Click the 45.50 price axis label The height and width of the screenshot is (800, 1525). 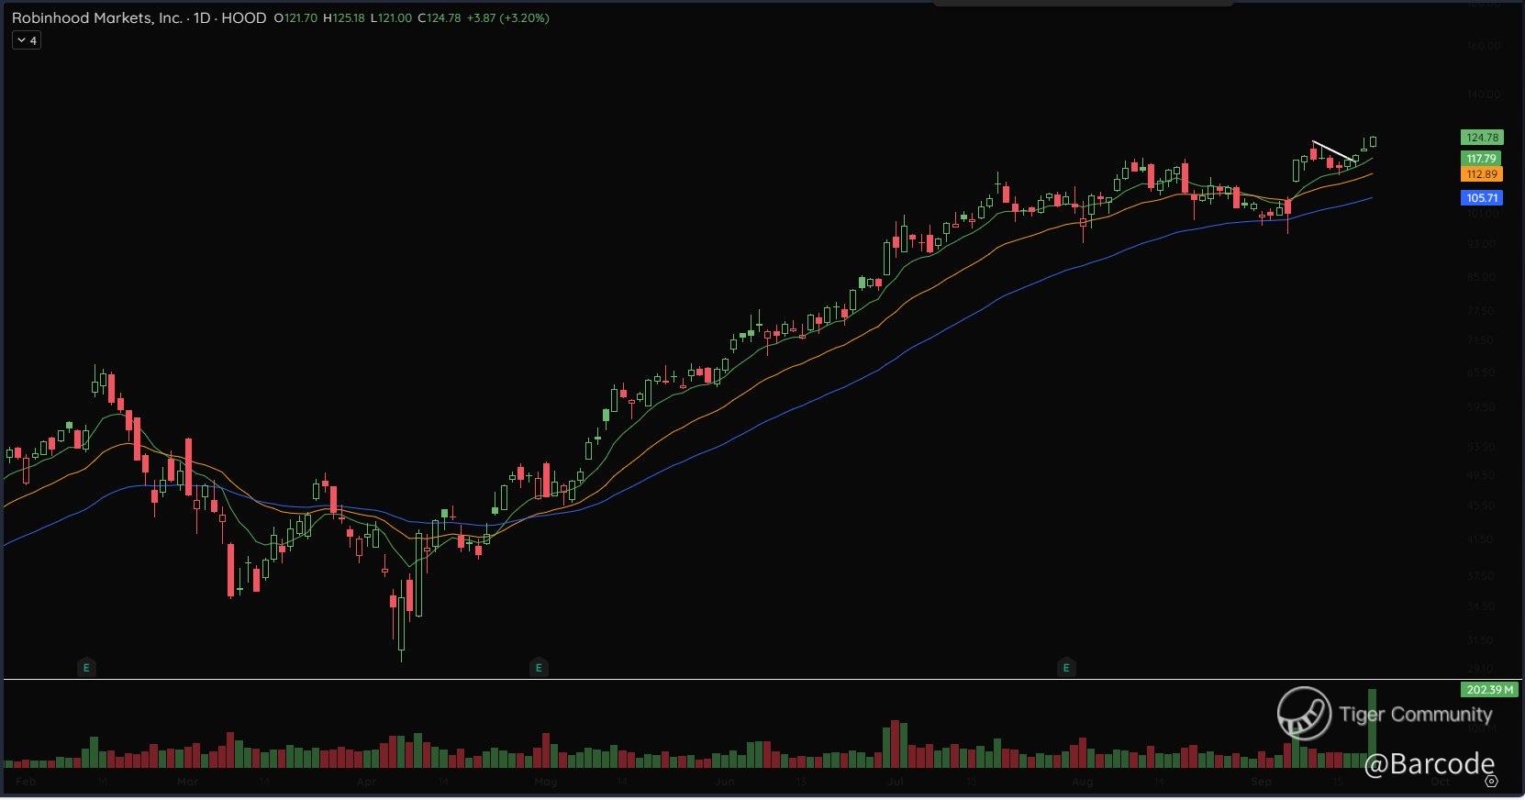(x=1483, y=506)
